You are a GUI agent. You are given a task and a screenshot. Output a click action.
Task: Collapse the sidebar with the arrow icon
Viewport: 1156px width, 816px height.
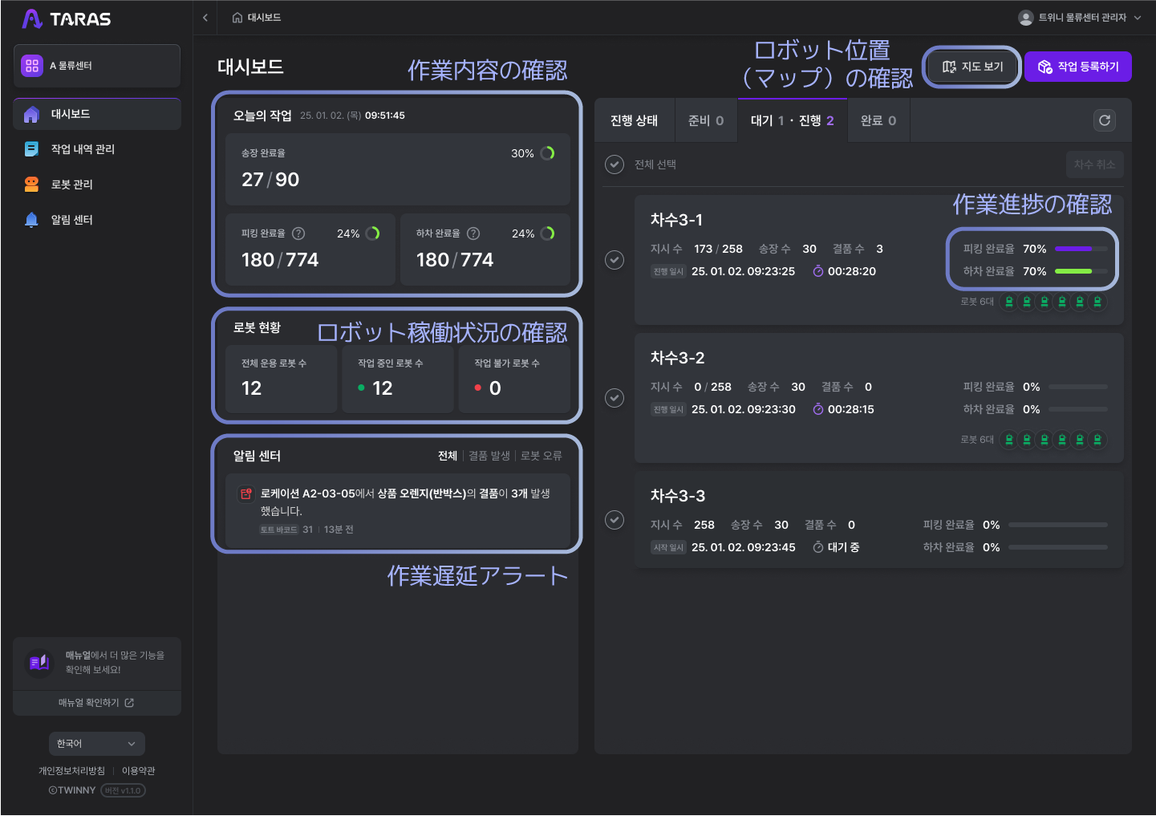[205, 18]
